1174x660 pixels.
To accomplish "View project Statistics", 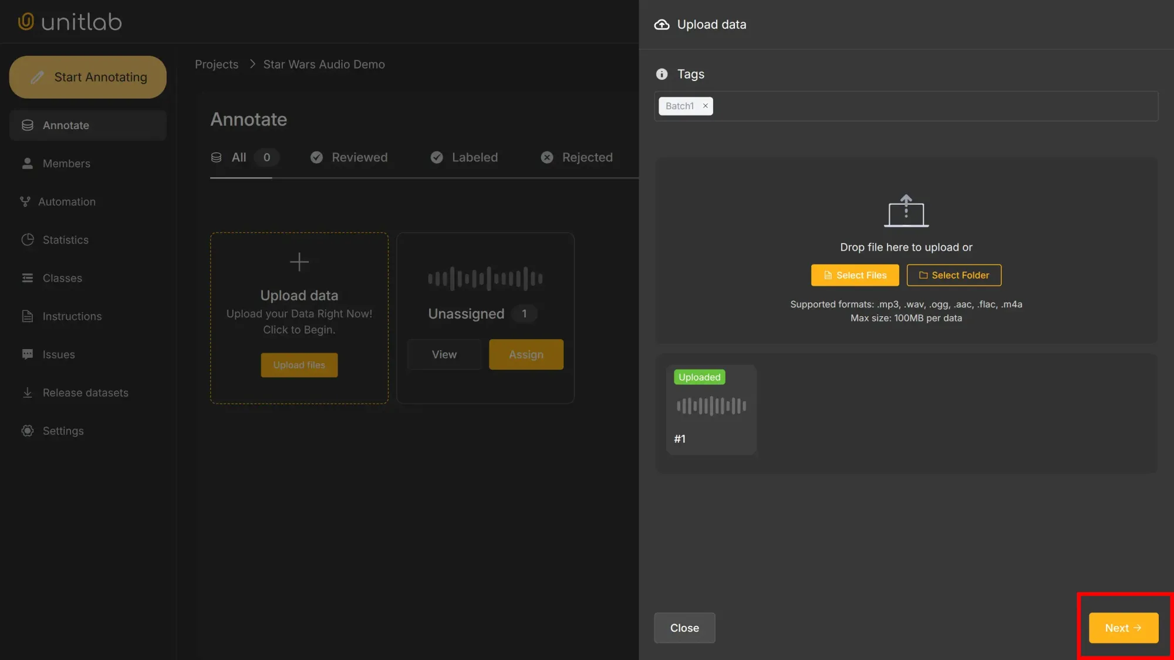I will pyautogui.click(x=66, y=239).
